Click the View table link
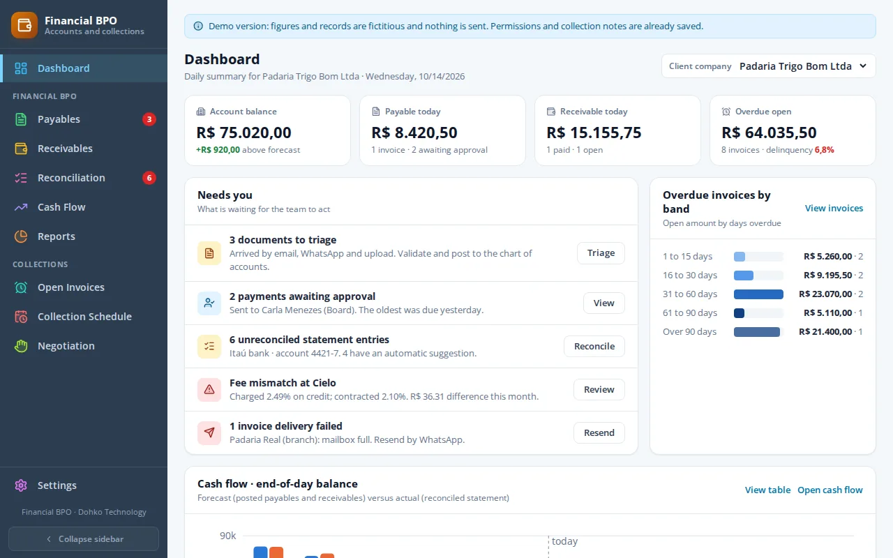893x558 pixels. click(x=767, y=490)
